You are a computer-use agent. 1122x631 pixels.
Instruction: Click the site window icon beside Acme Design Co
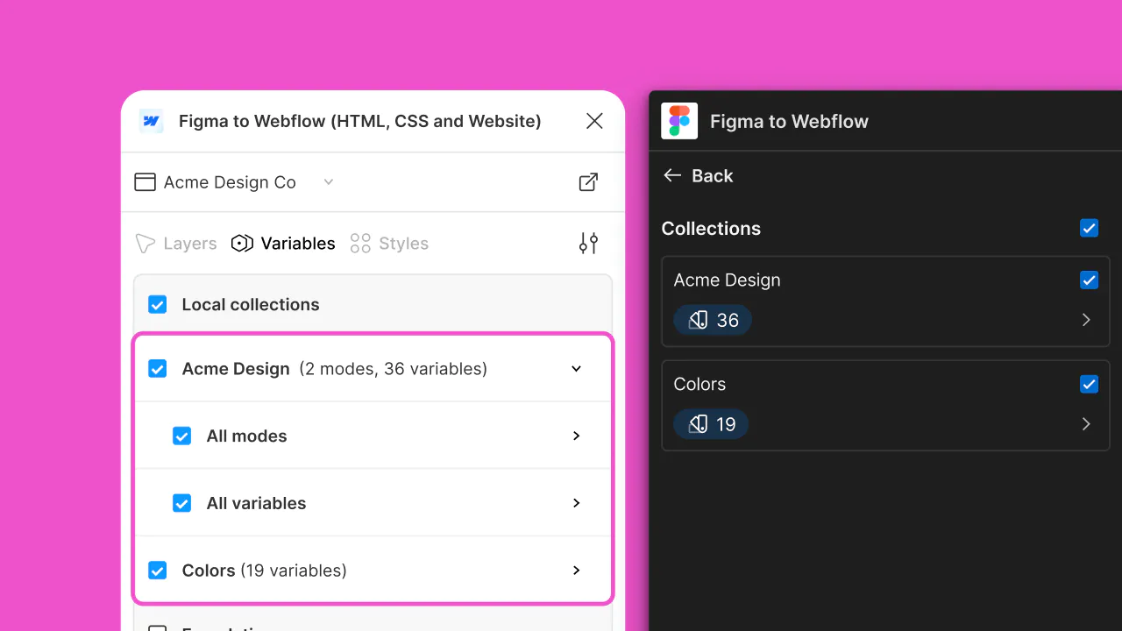[x=145, y=182]
